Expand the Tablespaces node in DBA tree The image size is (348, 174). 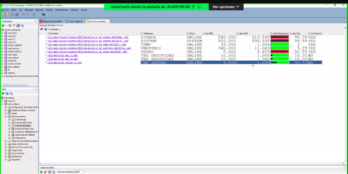click(9, 138)
